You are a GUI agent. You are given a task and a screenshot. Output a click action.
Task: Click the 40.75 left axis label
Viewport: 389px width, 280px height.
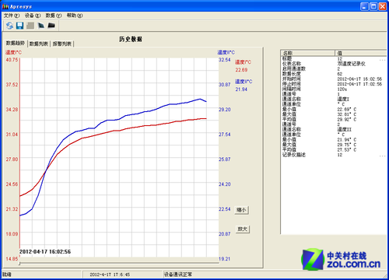click(12, 60)
